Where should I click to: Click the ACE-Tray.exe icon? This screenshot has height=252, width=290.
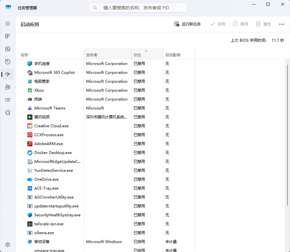[30, 188]
